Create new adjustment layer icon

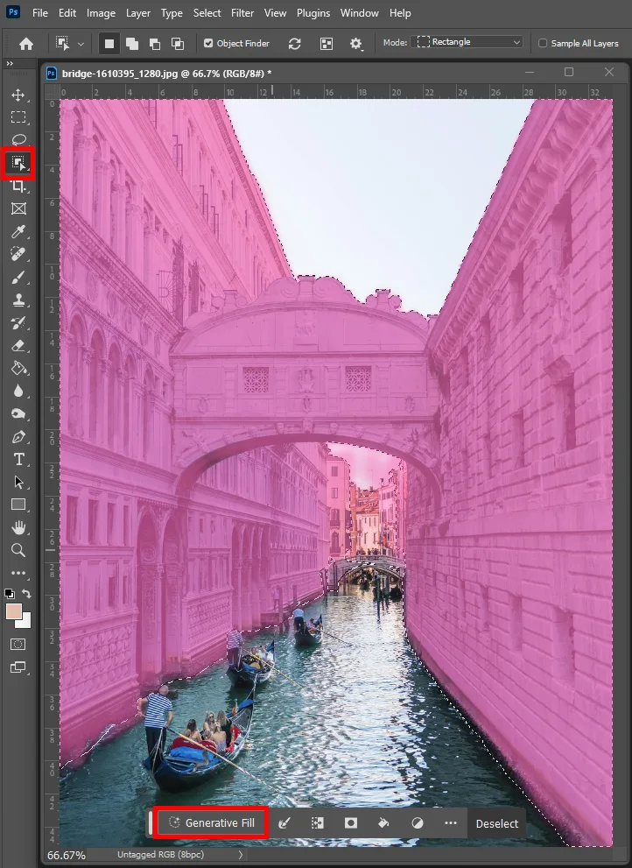(418, 823)
